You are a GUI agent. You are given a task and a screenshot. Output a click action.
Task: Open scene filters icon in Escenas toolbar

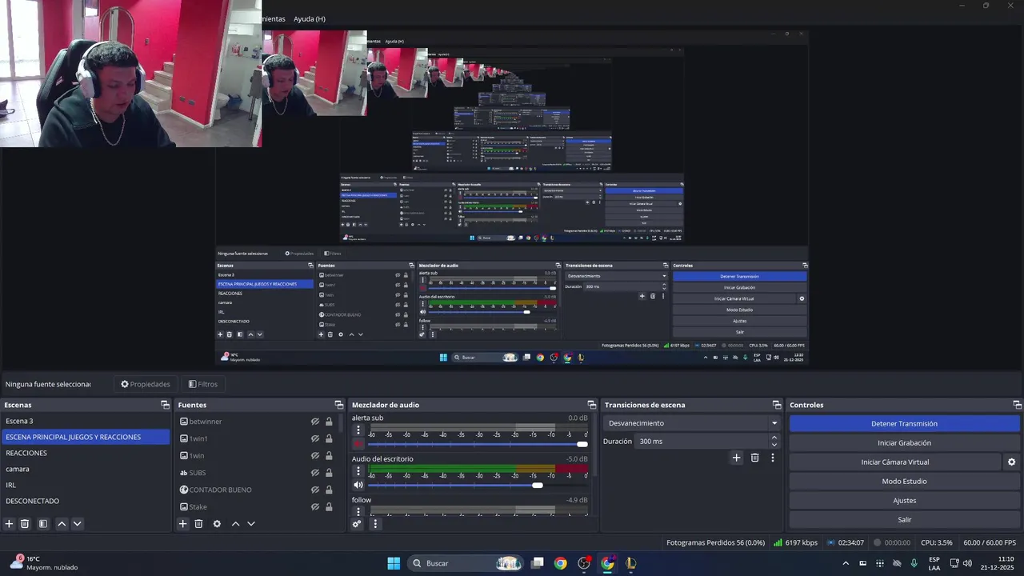tap(43, 524)
